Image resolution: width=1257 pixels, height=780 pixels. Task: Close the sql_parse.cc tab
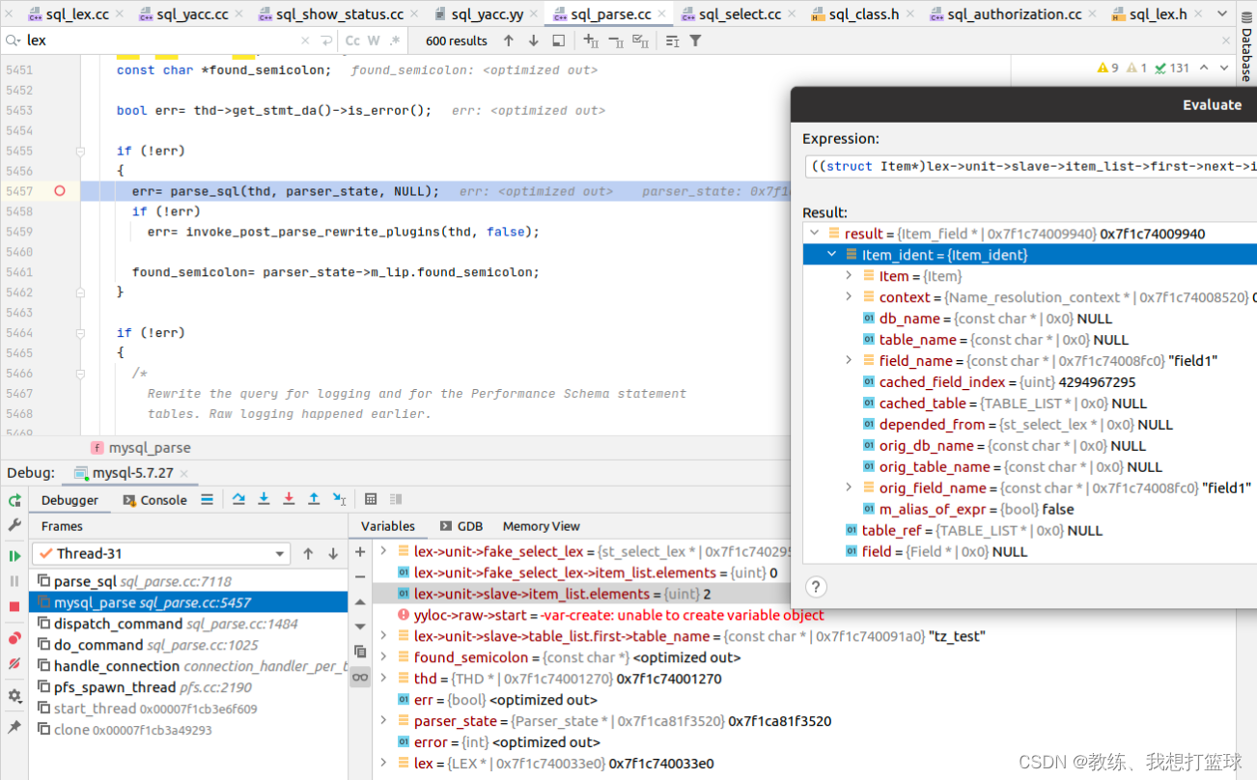click(x=661, y=14)
